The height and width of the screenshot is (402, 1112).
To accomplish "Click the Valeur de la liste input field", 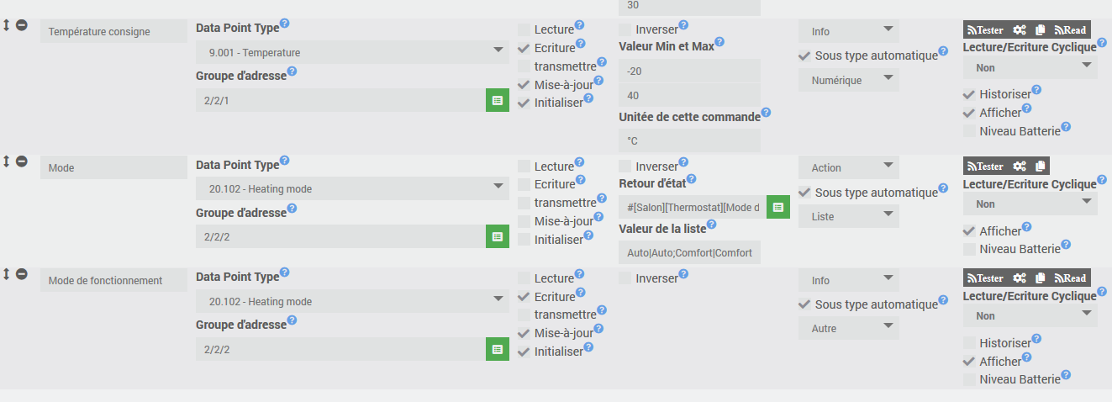I will pyautogui.click(x=689, y=252).
